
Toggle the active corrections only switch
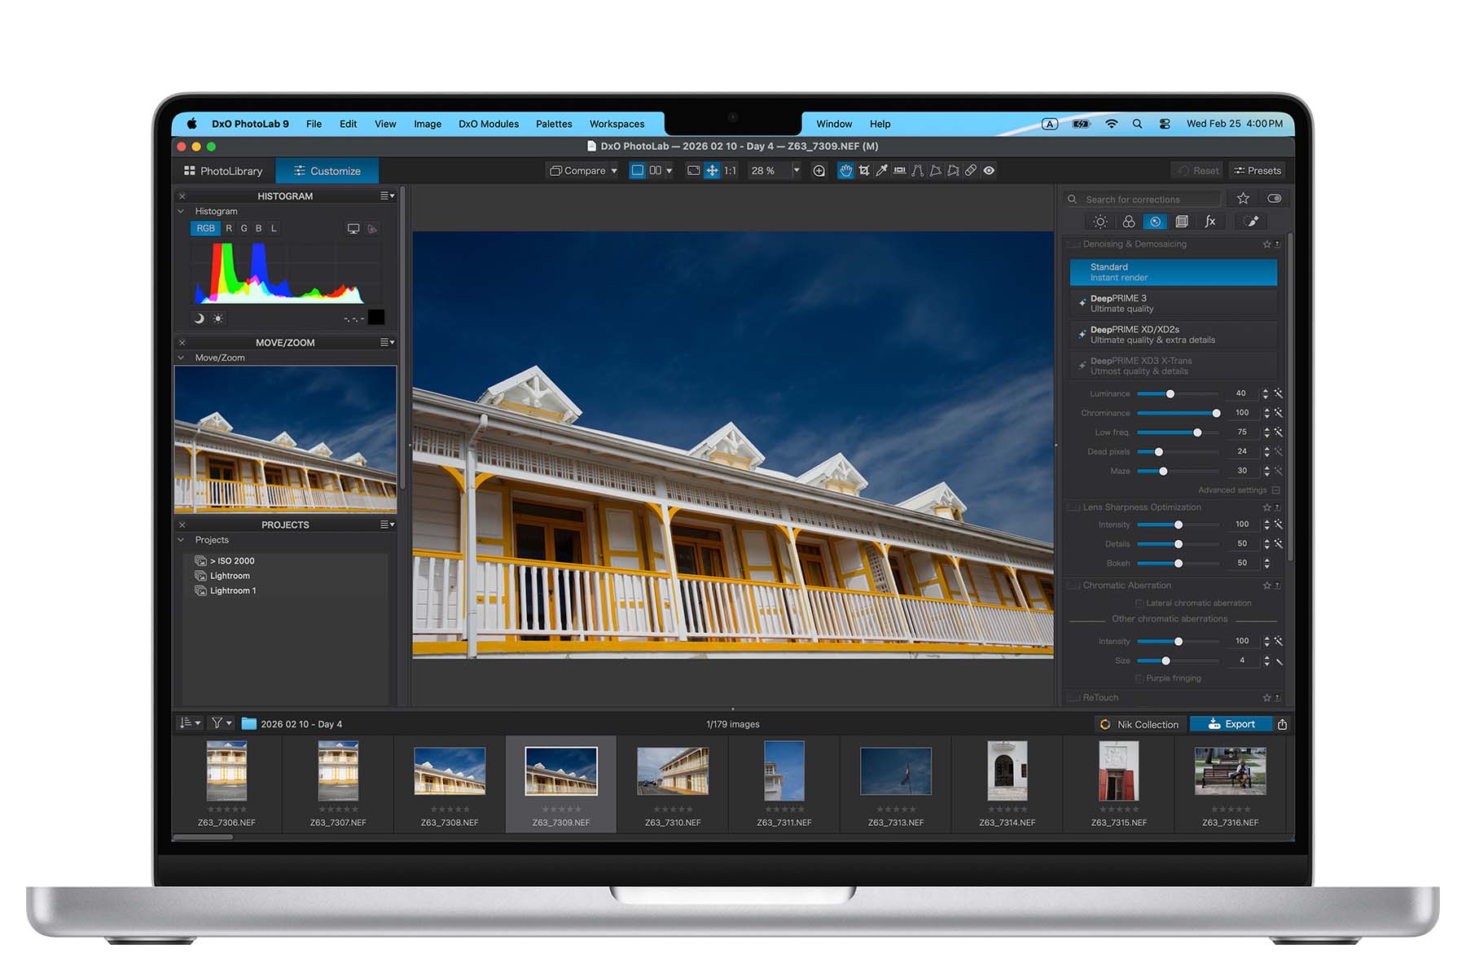pyautogui.click(x=1274, y=199)
